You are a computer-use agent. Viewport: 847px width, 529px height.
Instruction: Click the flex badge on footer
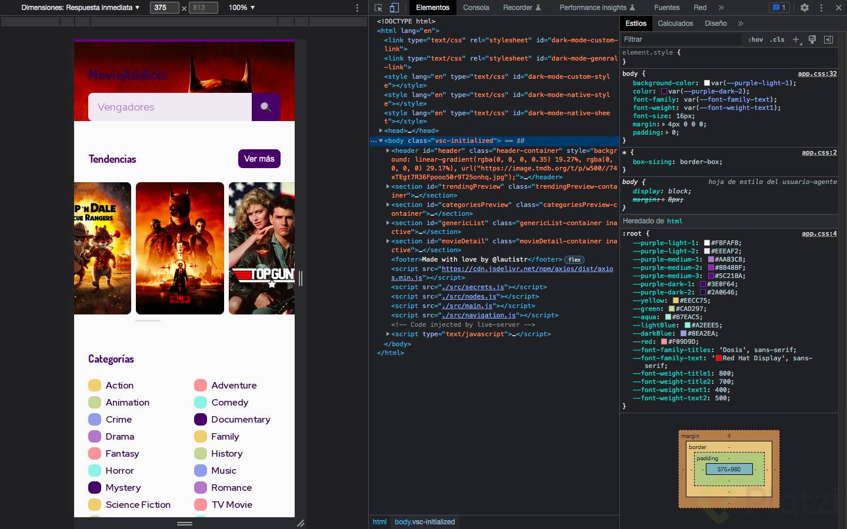pos(574,260)
